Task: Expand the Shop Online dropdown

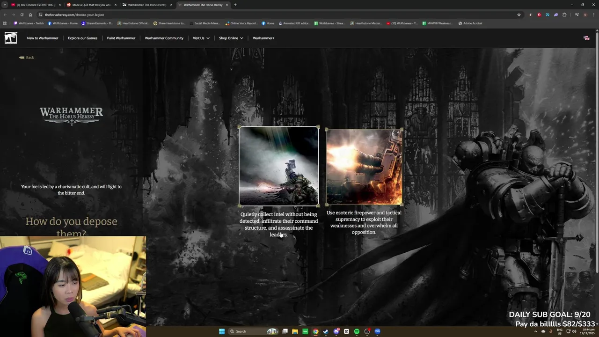Action: point(231,38)
